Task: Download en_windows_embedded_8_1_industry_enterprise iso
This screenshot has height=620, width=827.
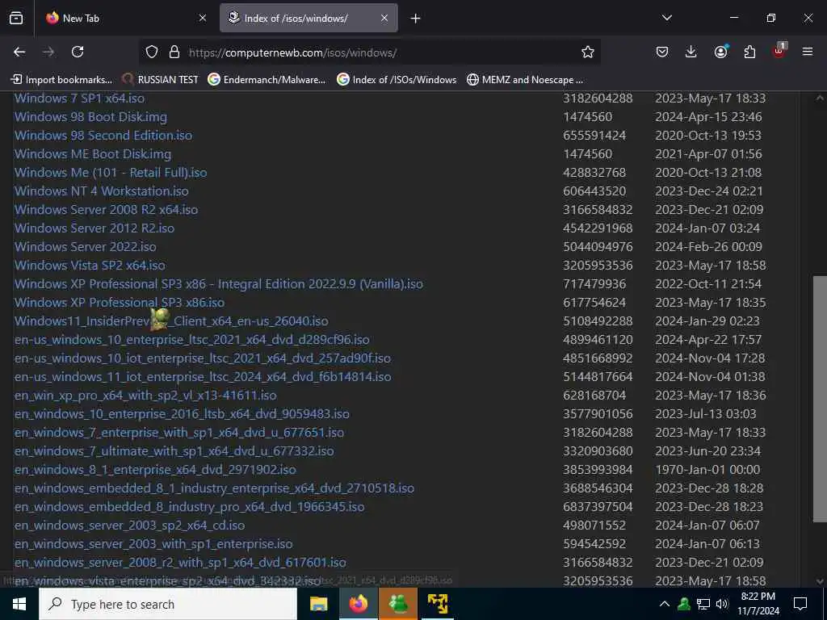Action: tap(214, 488)
